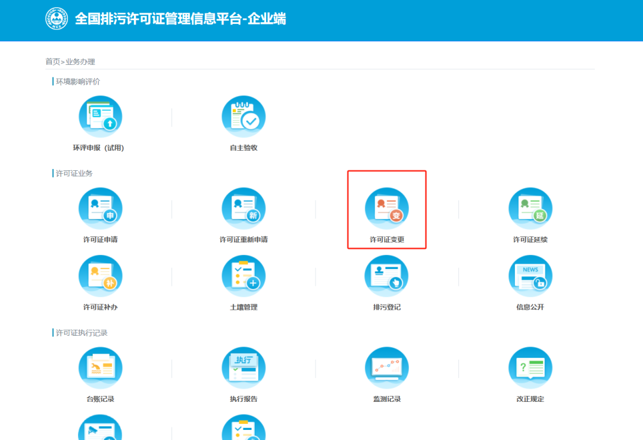Open the 许可证申请 icon

click(x=100, y=209)
